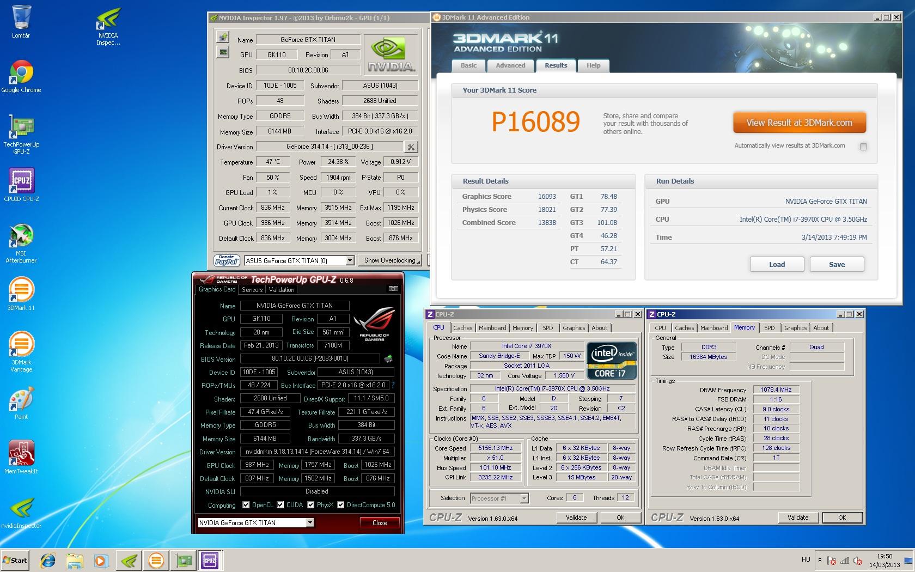This screenshot has height=572, width=915.
Task: Click the P16089 score text in 3DMark 11
Action: pos(535,121)
